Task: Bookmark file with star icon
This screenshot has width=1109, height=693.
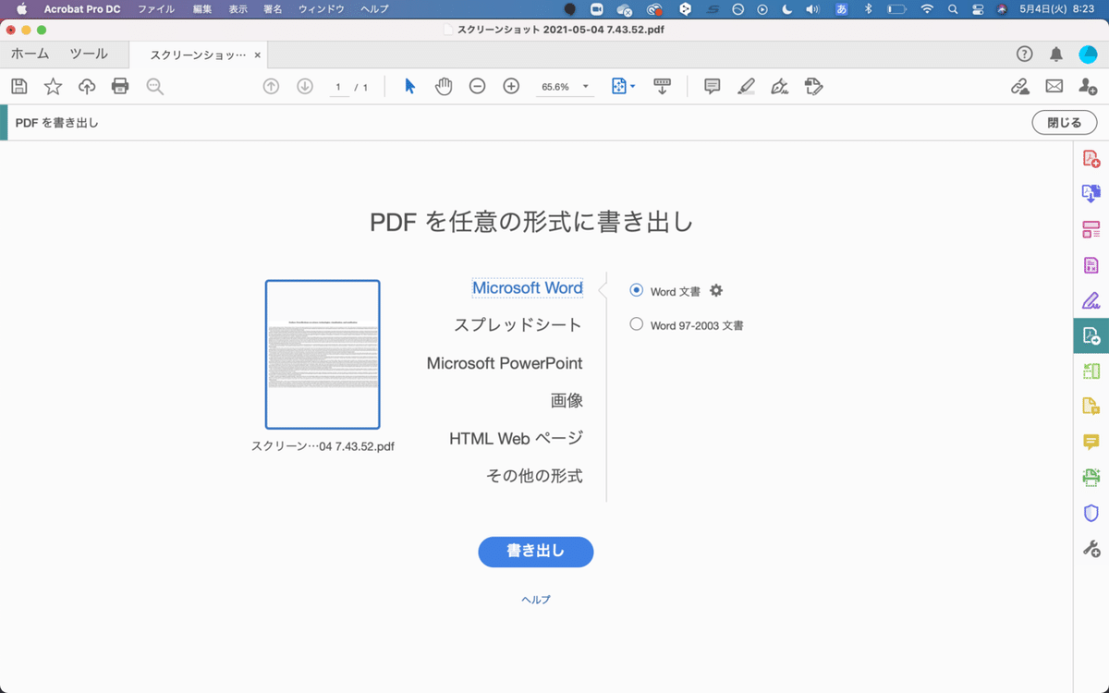Action: pyautogui.click(x=53, y=86)
